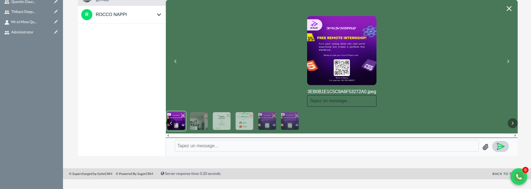Open the Powered By SugarCRM footer link
Viewport: 531px width, 189px height.
tap(135, 174)
